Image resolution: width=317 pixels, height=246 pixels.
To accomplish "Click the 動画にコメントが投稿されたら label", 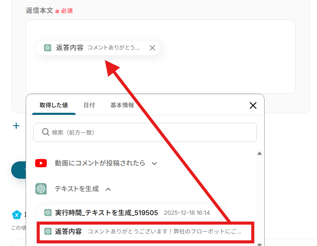I will pos(100,163).
